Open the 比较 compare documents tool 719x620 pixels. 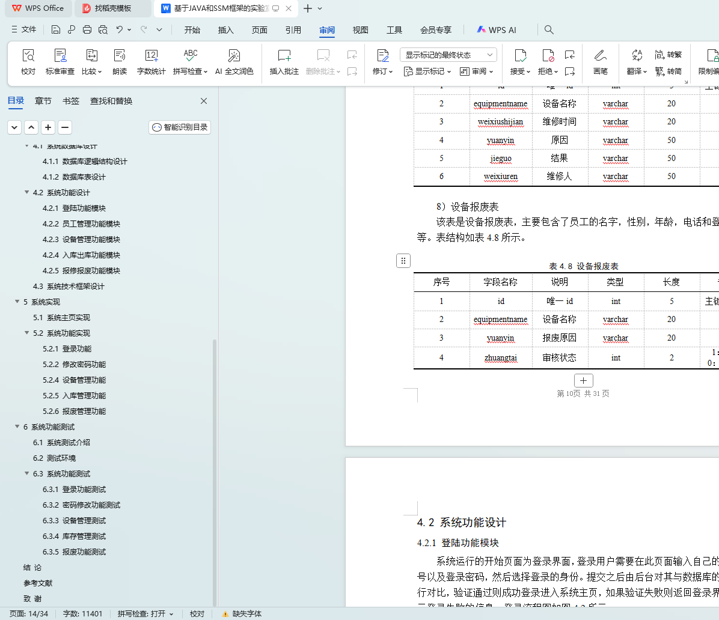(x=92, y=62)
